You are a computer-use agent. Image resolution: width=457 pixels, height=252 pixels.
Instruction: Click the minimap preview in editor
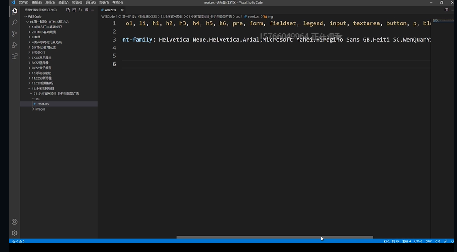tap(443, 21)
